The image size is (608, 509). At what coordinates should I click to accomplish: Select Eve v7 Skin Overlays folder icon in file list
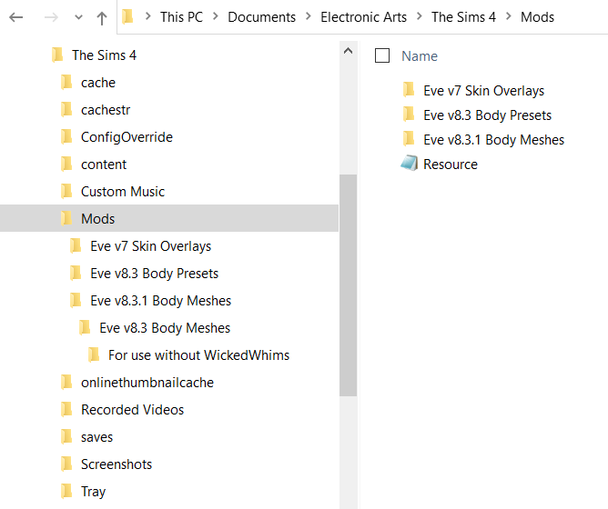[x=409, y=89]
